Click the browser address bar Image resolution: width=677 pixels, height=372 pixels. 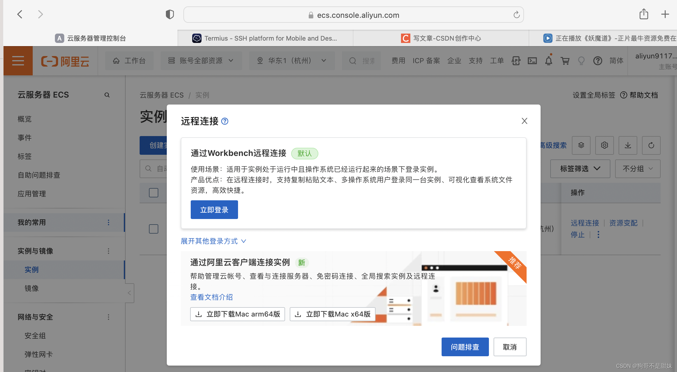[x=353, y=15]
